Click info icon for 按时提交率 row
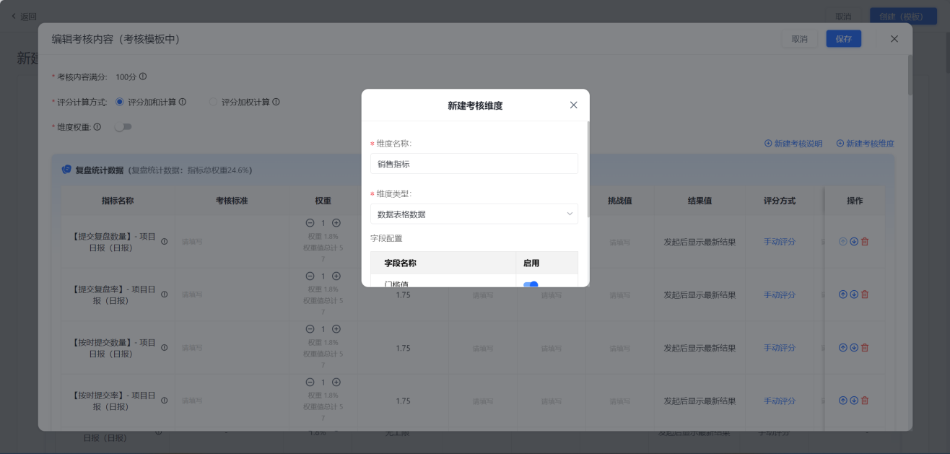The image size is (950, 454). click(x=165, y=401)
